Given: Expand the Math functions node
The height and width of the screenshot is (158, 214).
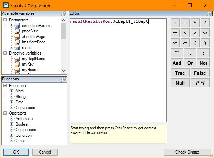Looking at the screenshot, I should pyautogui.click(x=12, y=91).
